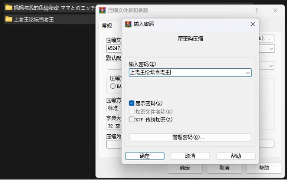Screen dimensions: 287x180
Task: Open the 标准 compression method dropdown
Action: click(114, 108)
